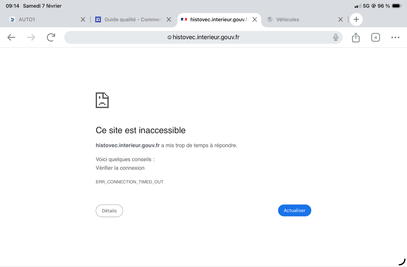Image resolution: width=407 pixels, height=267 pixels.
Task: Tap the rotation lock icon in status bar
Action: 373,6
